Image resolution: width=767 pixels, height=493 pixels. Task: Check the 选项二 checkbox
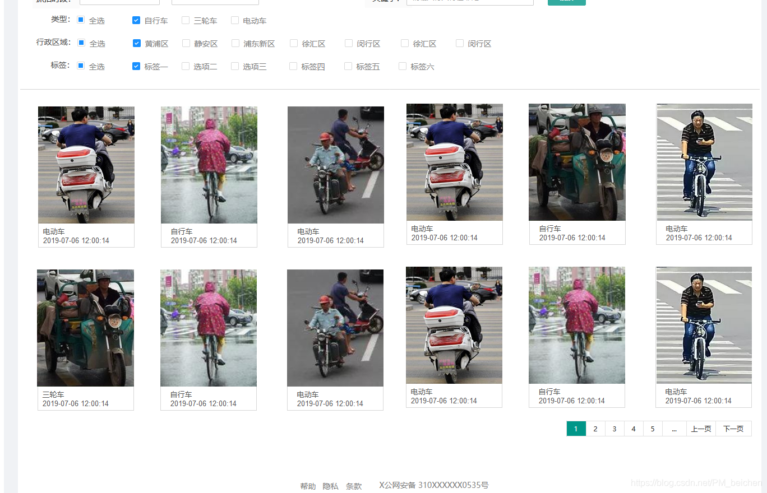tap(186, 66)
